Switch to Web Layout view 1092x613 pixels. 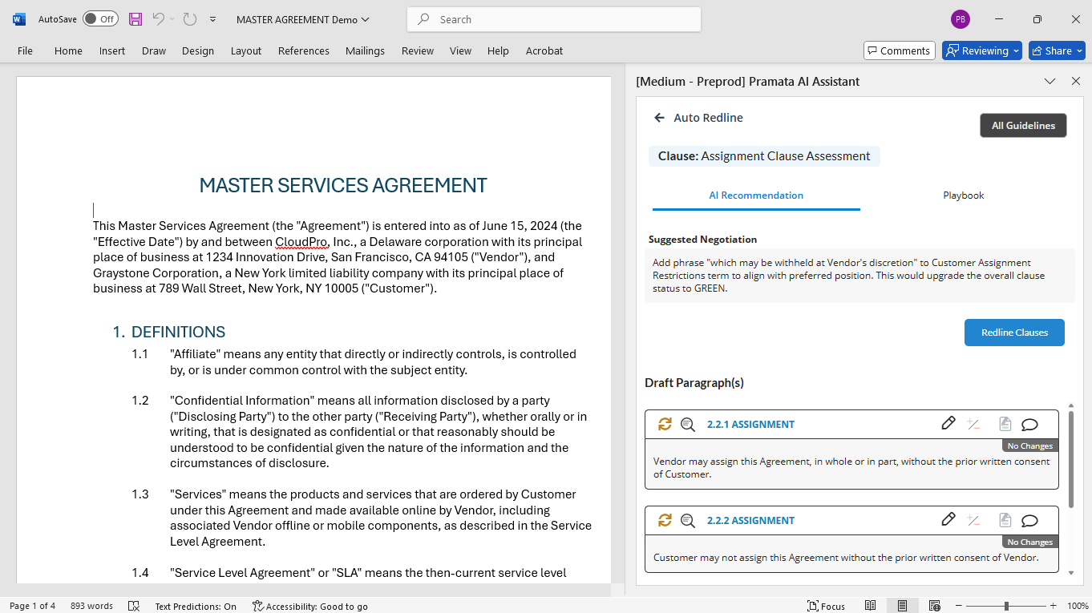click(x=934, y=606)
